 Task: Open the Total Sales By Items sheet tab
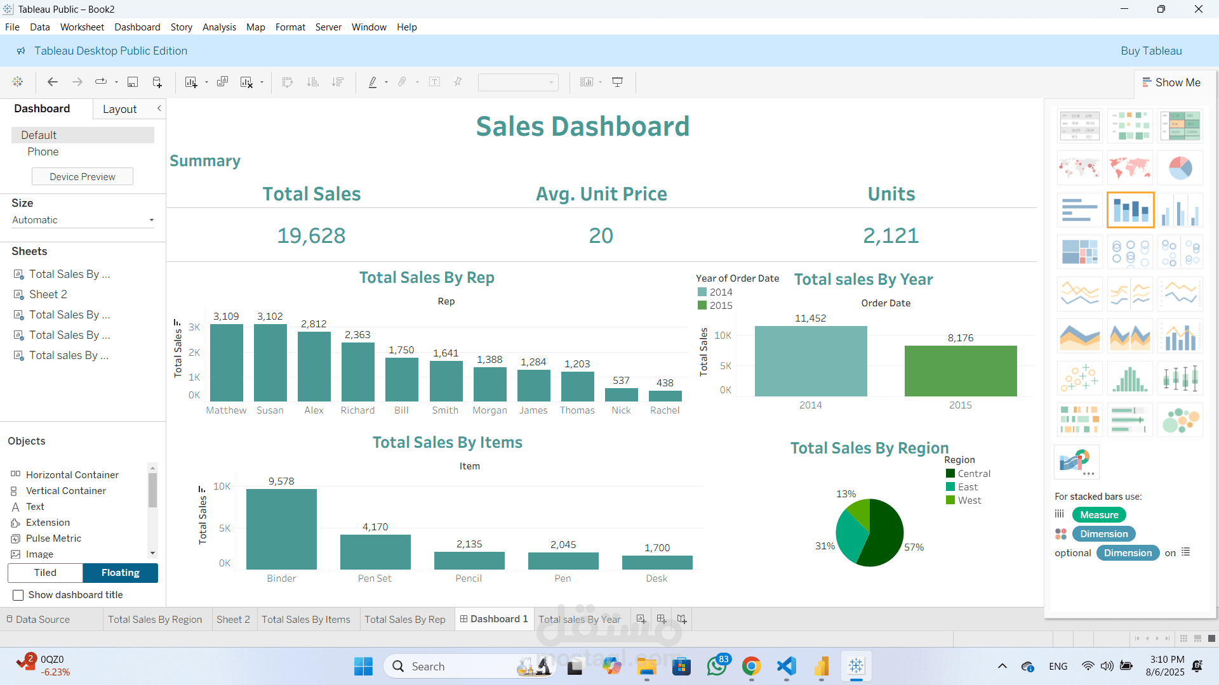306,619
